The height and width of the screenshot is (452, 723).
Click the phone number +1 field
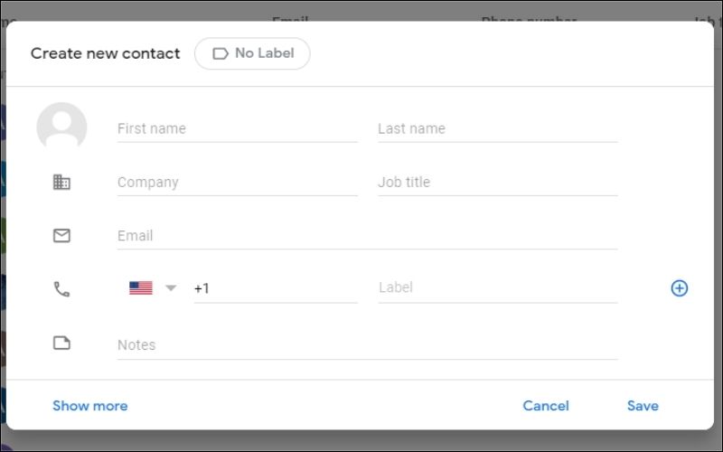pos(276,288)
